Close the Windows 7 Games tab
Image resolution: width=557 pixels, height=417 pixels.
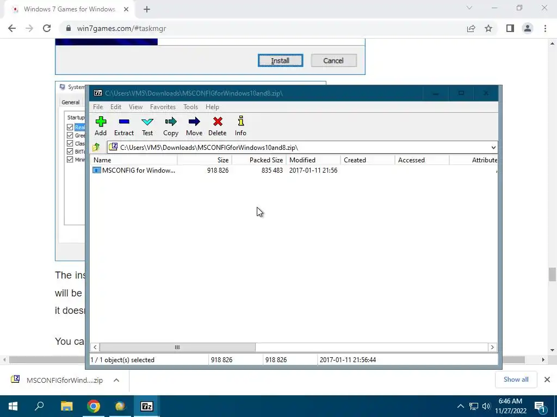click(126, 9)
